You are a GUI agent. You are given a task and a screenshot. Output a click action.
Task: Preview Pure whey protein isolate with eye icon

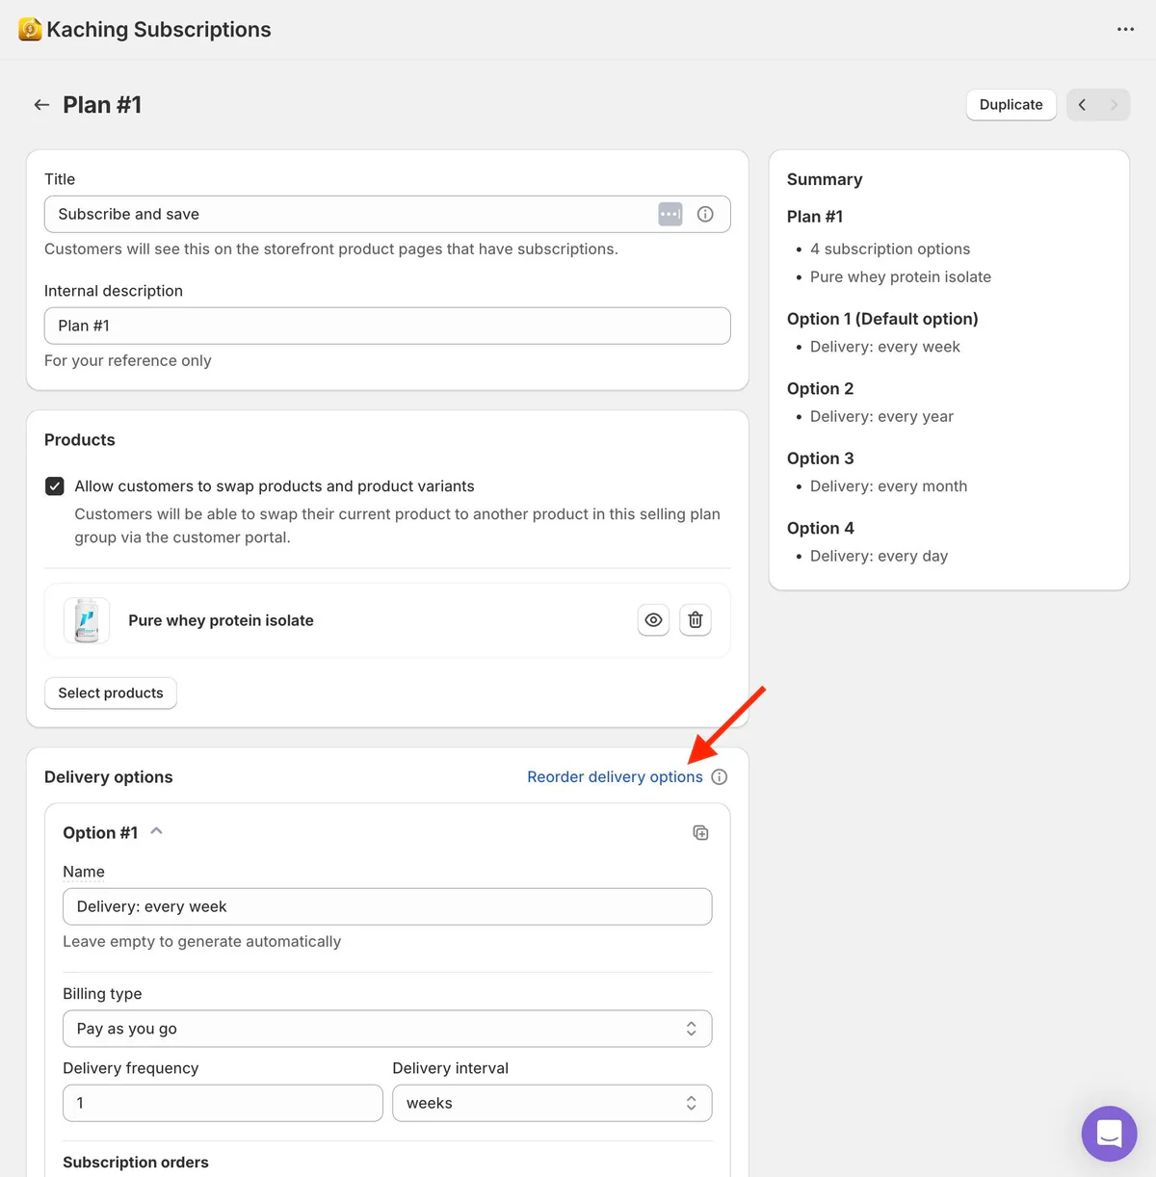pos(653,620)
